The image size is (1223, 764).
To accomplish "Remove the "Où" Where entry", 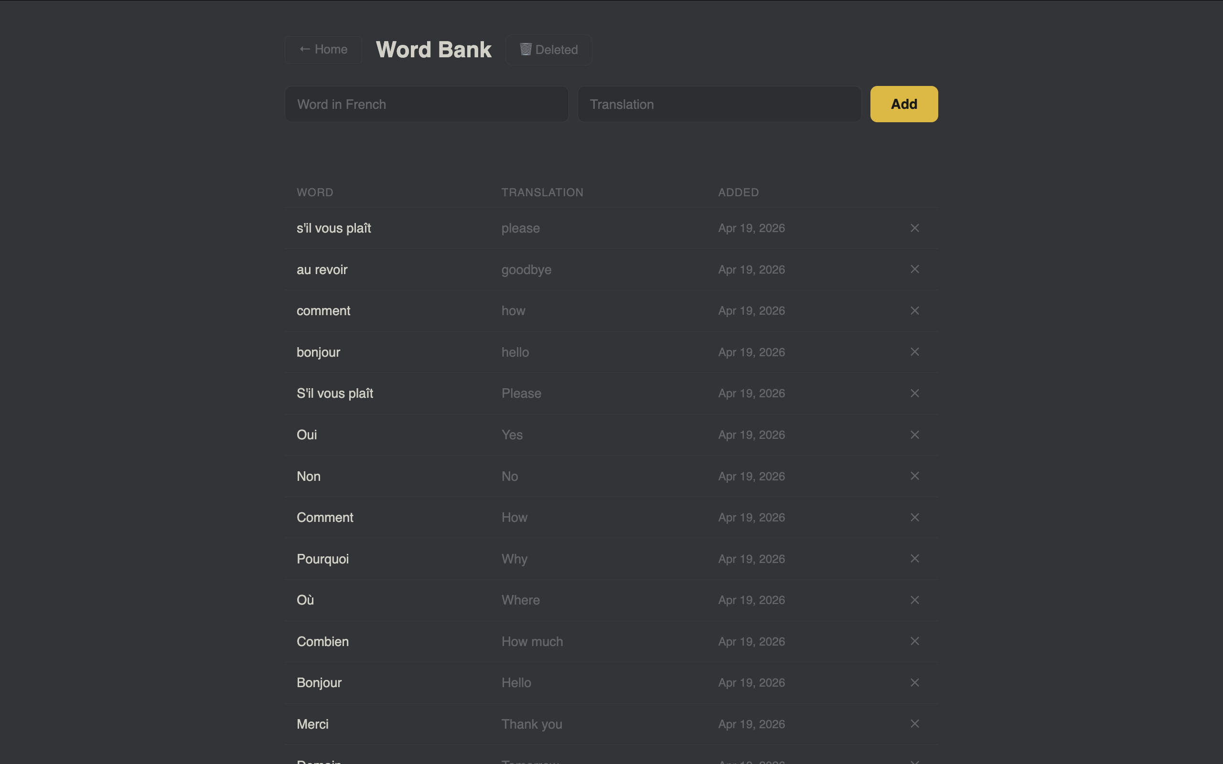I will pos(914,600).
